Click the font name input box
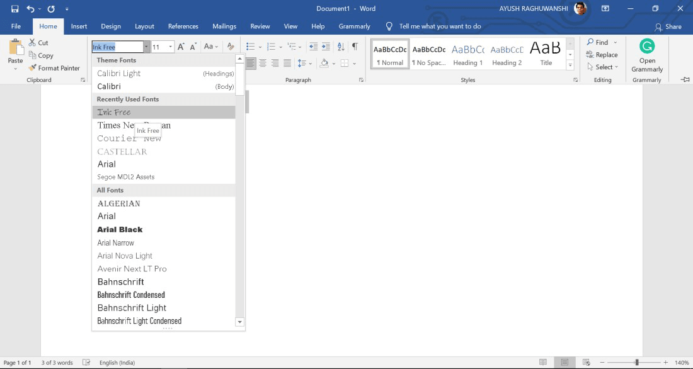The height and width of the screenshot is (369, 693). tap(117, 47)
